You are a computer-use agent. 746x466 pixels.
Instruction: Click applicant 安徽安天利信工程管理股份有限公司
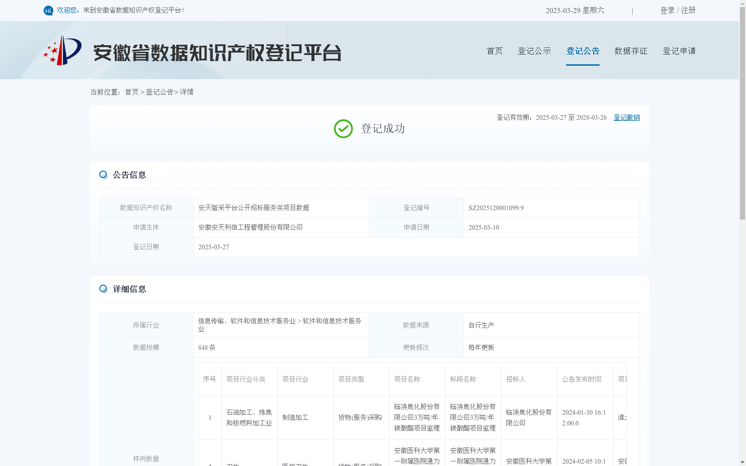click(250, 227)
